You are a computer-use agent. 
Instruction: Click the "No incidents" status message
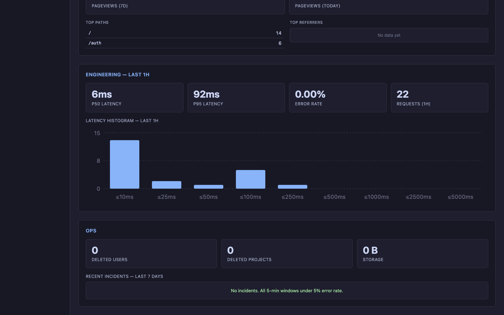287,291
